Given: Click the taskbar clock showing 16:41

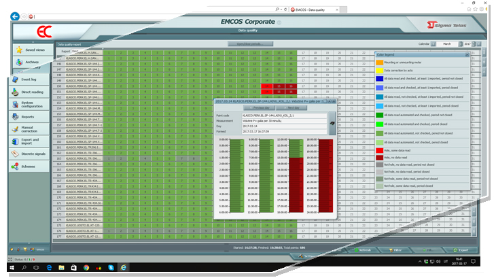Looking at the screenshot, I should point(459,262).
